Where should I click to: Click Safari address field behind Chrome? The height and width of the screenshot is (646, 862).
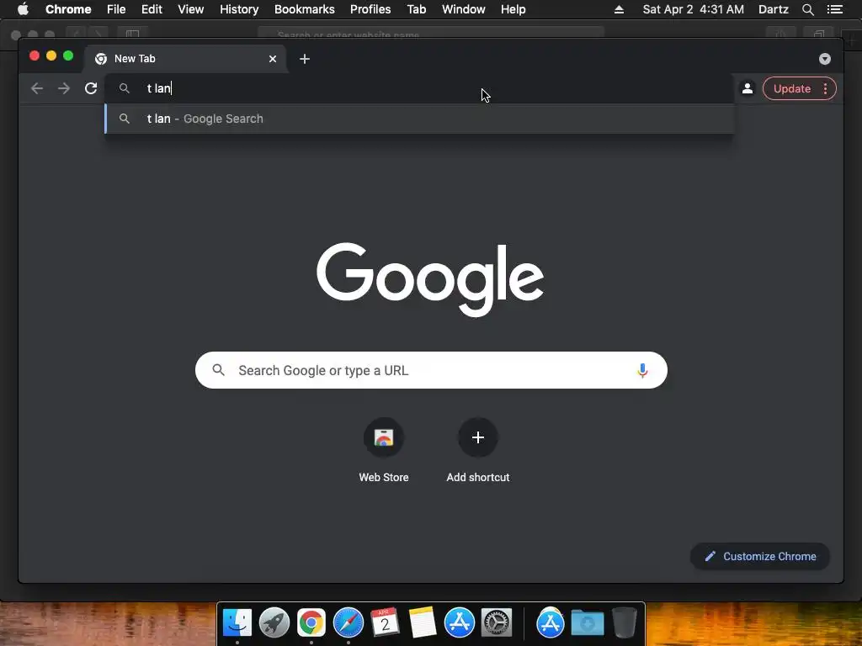(x=430, y=33)
